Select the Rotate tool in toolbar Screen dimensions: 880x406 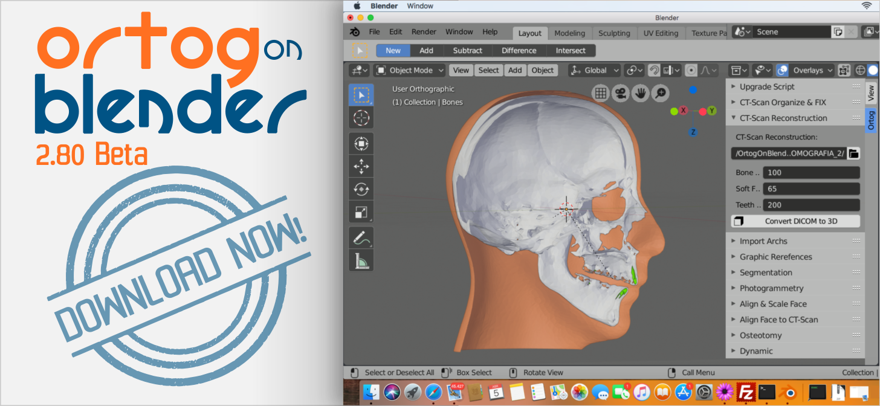click(x=361, y=189)
